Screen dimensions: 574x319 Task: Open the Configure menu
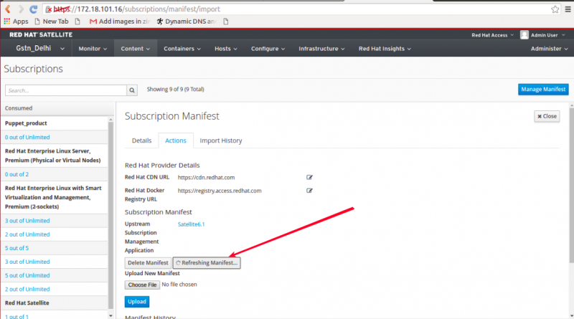point(268,49)
